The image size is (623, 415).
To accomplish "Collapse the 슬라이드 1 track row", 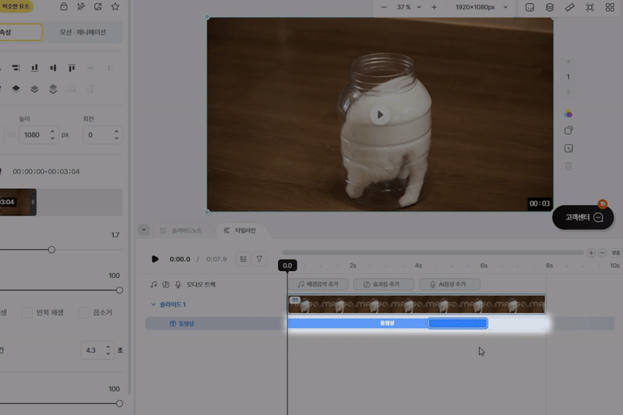I will 153,304.
